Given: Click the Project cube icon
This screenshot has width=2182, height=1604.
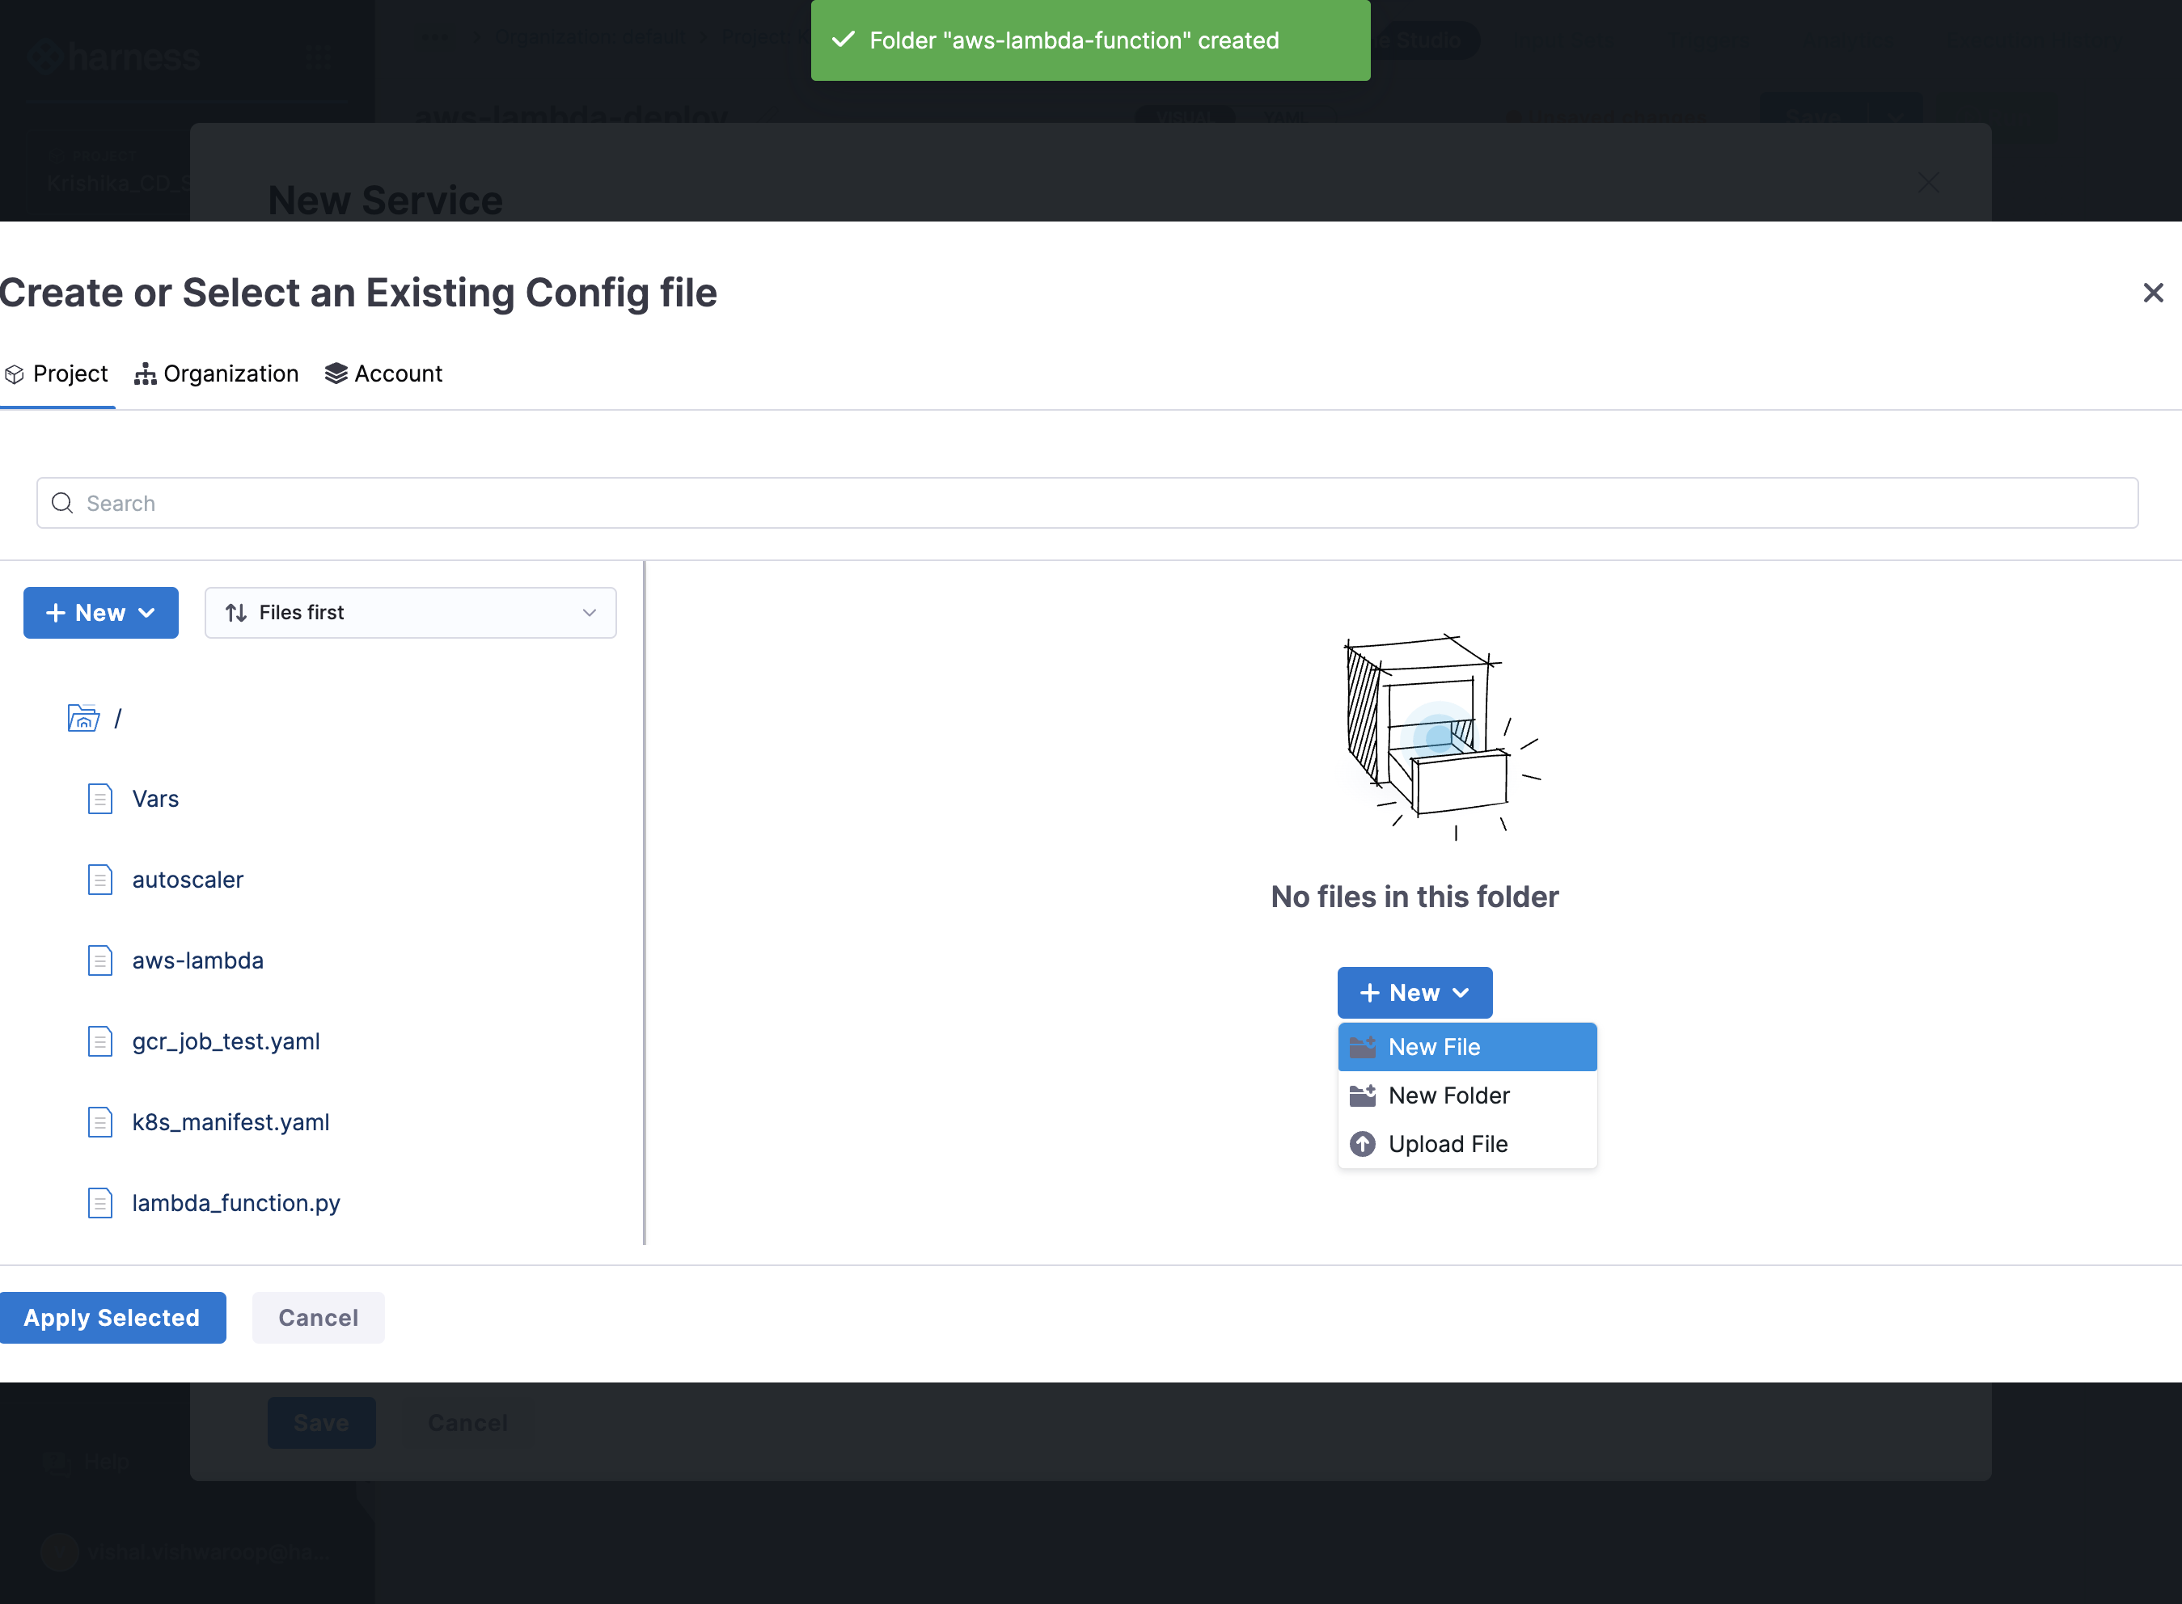Looking at the screenshot, I should (15, 374).
